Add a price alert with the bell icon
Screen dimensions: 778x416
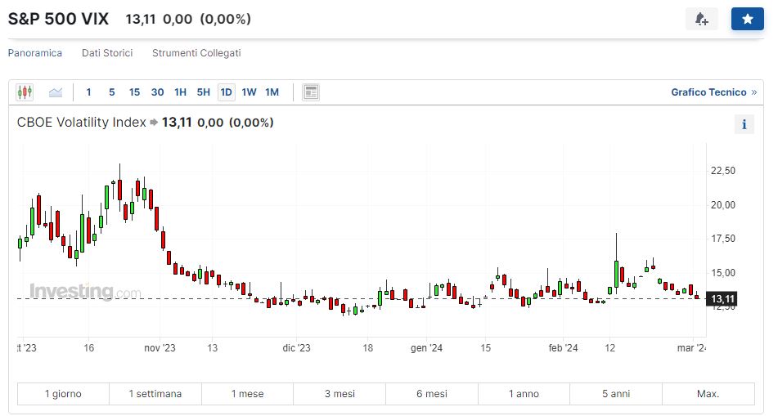pyautogui.click(x=701, y=20)
